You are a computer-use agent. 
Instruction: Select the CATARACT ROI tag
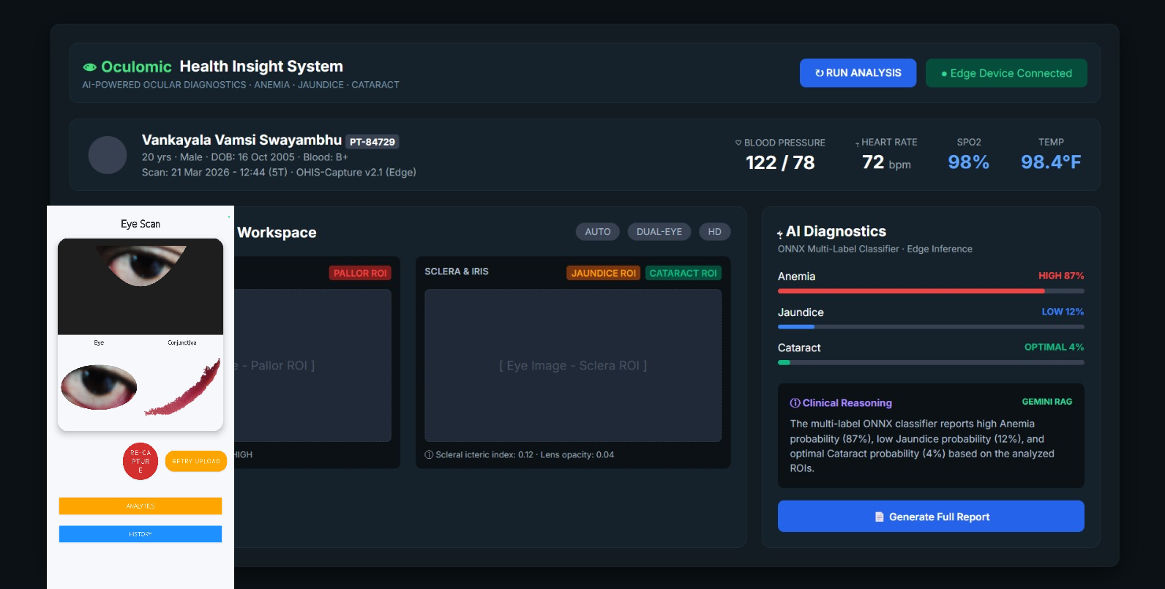(683, 273)
